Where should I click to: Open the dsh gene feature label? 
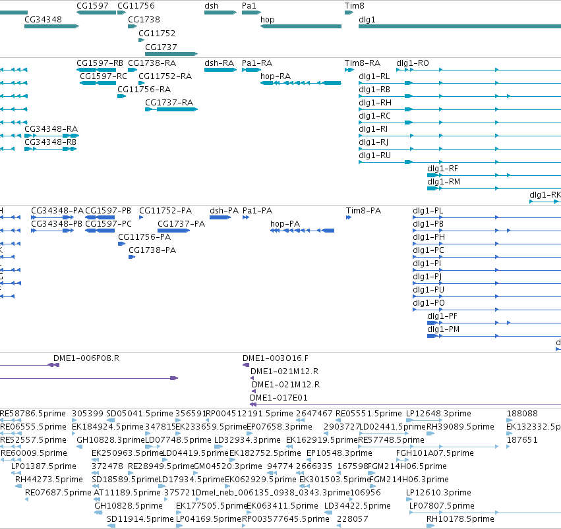pyautogui.click(x=211, y=6)
